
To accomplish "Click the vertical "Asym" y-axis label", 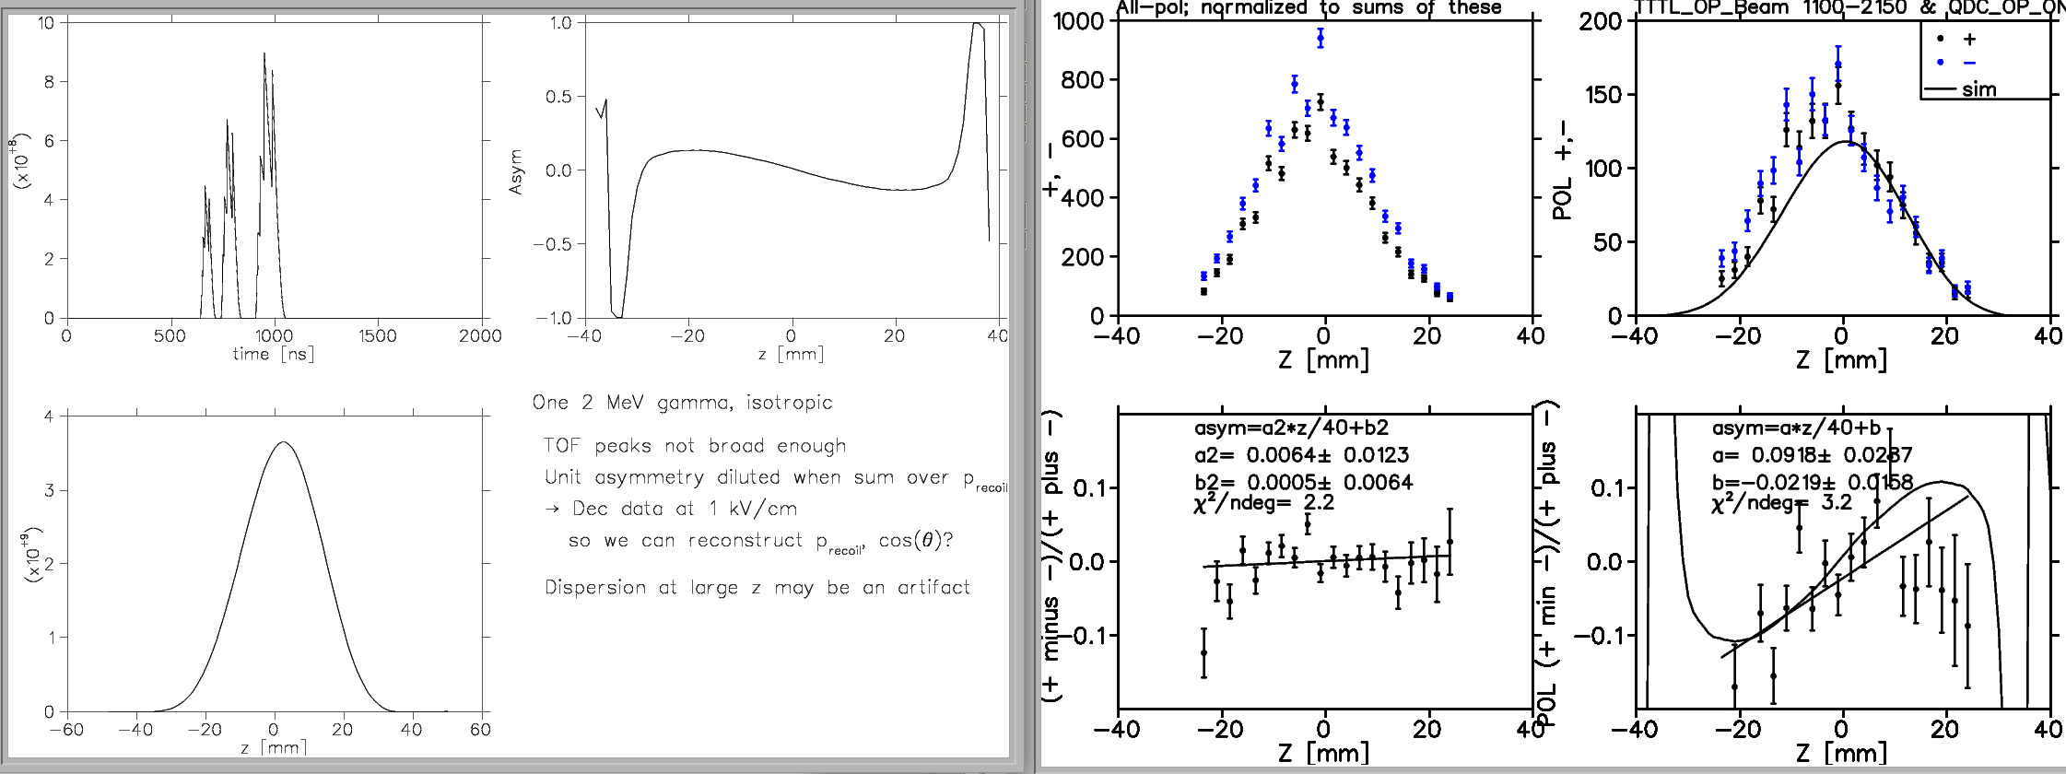I will tap(515, 171).
